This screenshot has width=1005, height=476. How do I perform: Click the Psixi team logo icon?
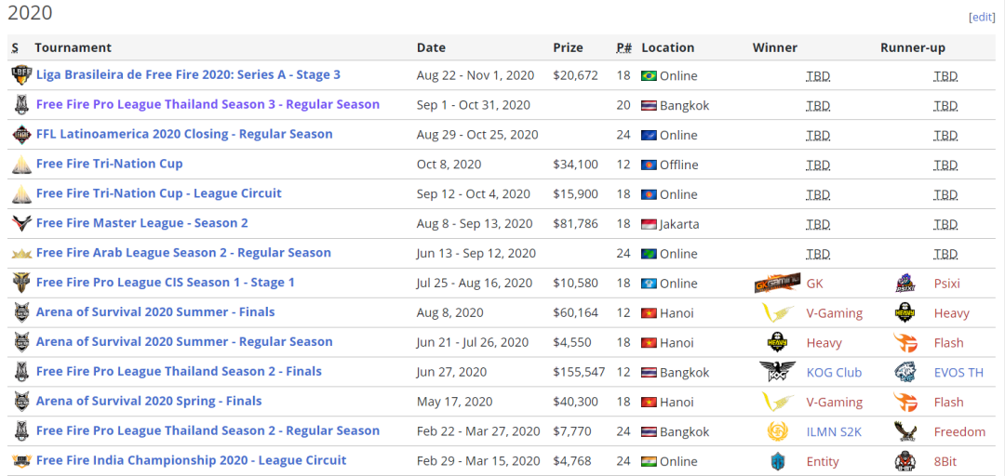pyautogui.click(x=904, y=284)
